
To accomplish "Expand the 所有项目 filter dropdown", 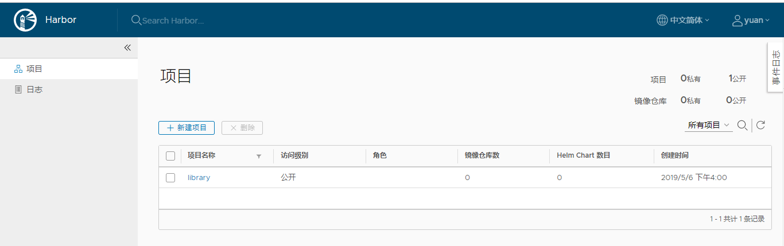I will click(708, 125).
